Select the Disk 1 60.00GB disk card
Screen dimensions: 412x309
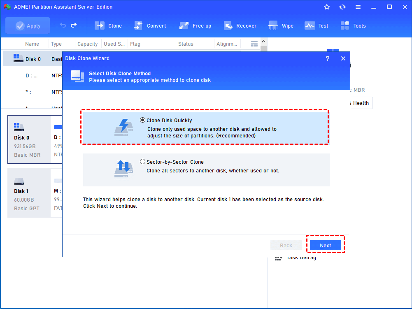click(x=29, y=193)
